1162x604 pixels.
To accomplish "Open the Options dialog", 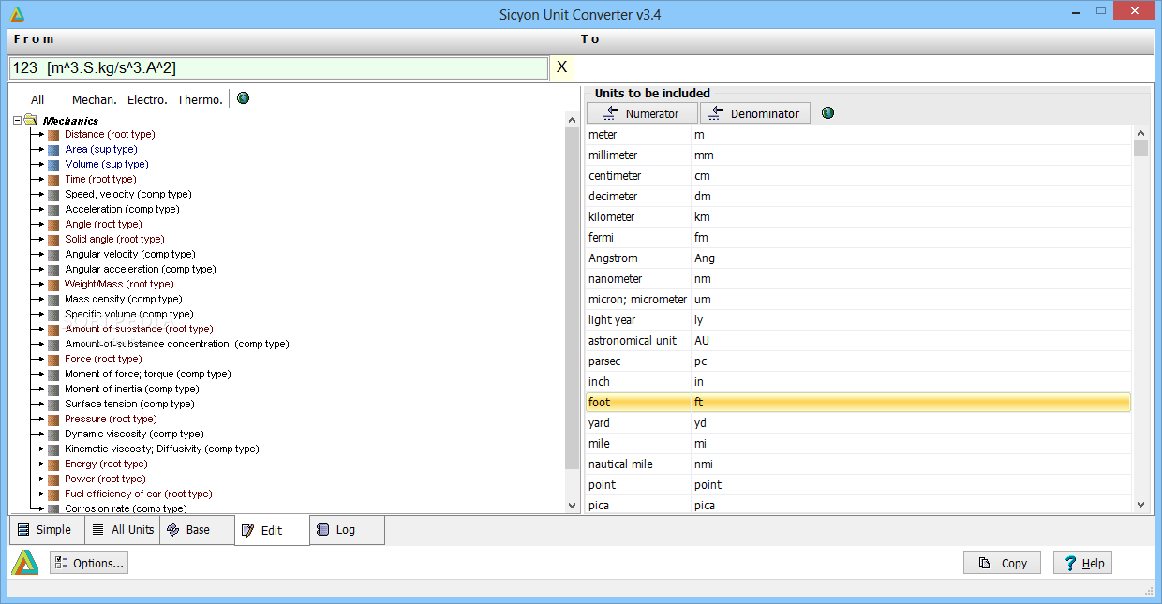I will pyautogui.click(x=89, y=563).
